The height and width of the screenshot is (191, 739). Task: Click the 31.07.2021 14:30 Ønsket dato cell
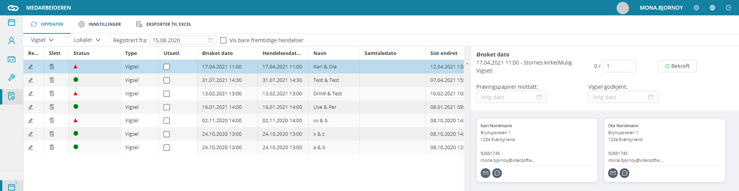227,80
